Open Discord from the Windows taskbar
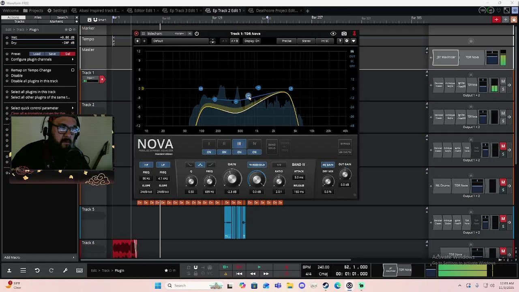Image resolution: width=519 pixels, height=292 pixels. point(302,286)
